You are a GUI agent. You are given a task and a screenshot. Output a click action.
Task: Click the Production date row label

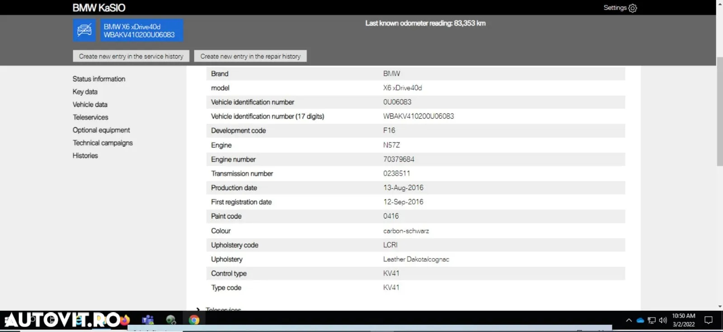(x=234, y=188)
